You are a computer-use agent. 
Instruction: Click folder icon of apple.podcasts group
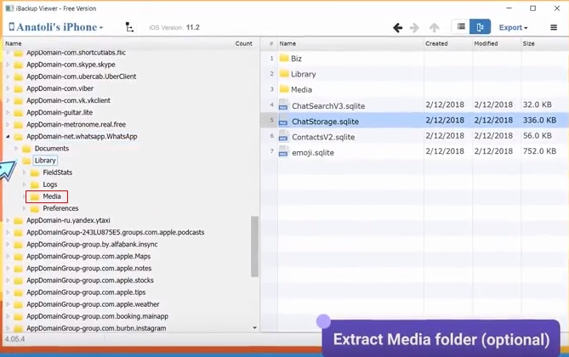click(x=18, y=233)
